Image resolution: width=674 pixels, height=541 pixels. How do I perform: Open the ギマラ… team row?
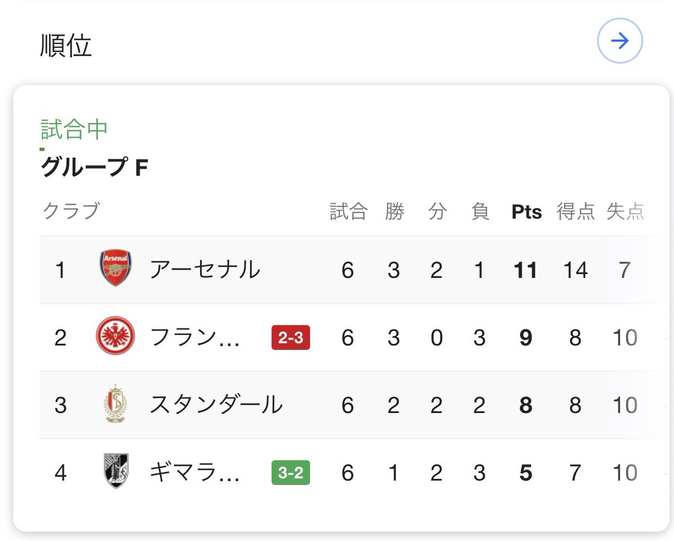[x=343, y=473]
